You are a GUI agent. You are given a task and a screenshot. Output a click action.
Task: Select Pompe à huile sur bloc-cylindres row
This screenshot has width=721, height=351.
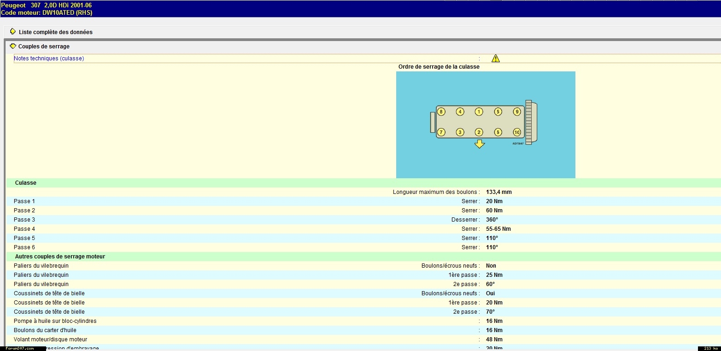tap(363, 321)
